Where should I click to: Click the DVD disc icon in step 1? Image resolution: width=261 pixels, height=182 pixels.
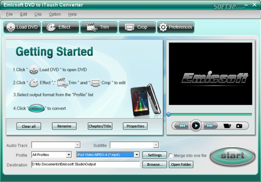tap(34, 69)
